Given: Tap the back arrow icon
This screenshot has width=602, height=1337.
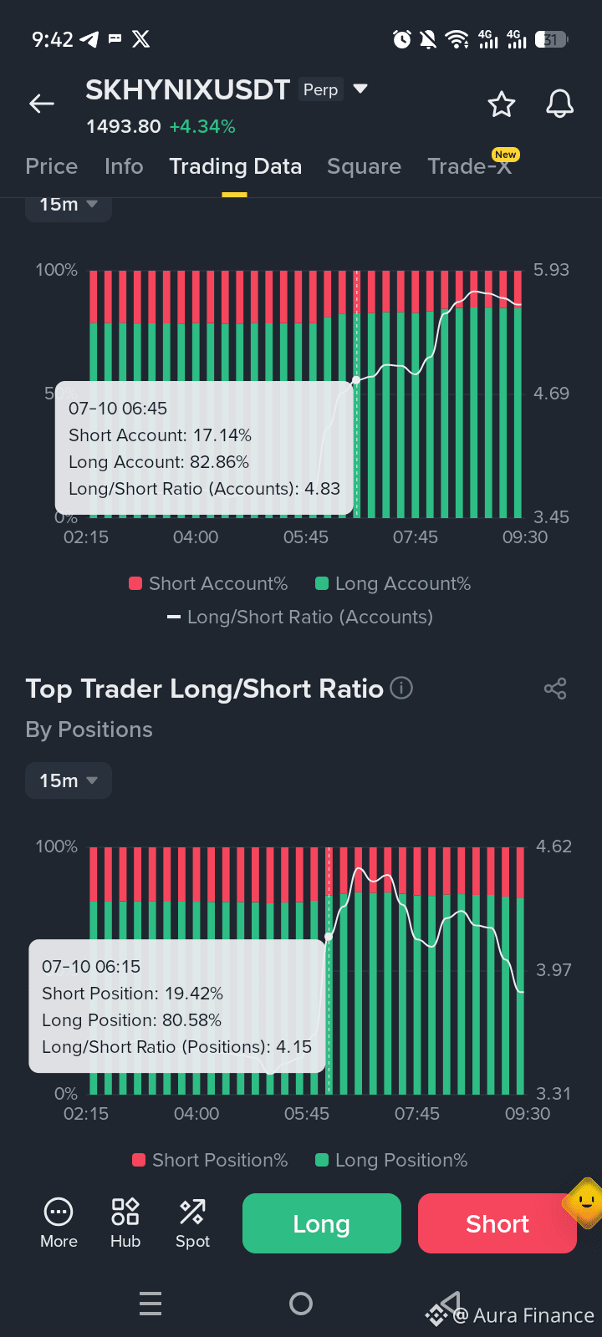Looking at the screenshot, I should [x=41, y=104].
